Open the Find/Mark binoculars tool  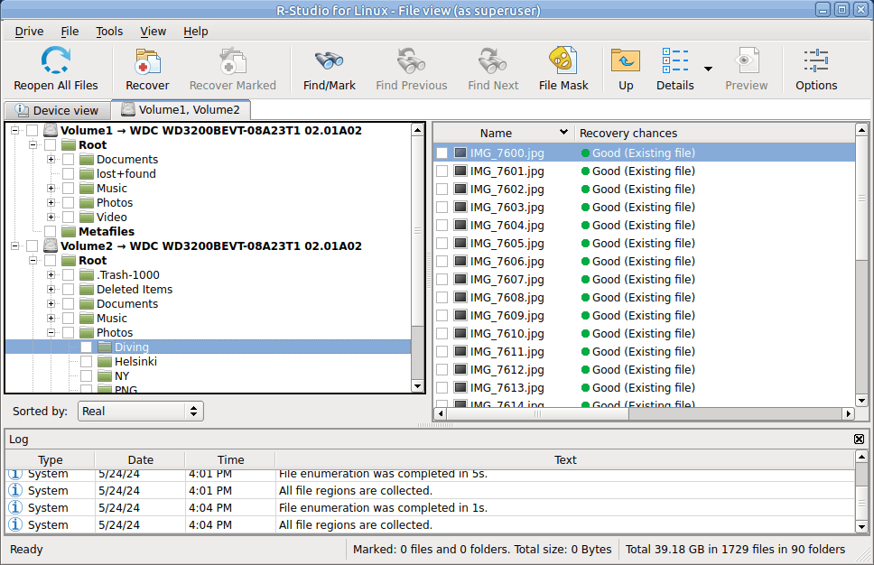329,61
